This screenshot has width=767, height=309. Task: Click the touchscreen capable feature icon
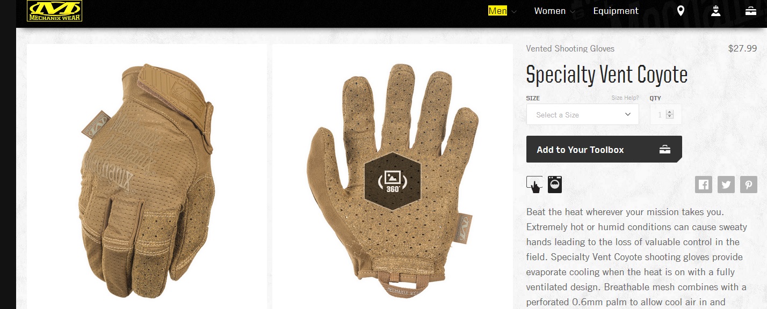coord(535,184)
